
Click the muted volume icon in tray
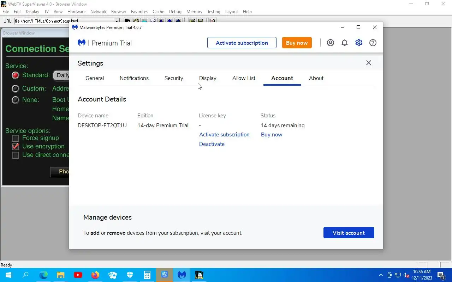[x=406, y=275]
